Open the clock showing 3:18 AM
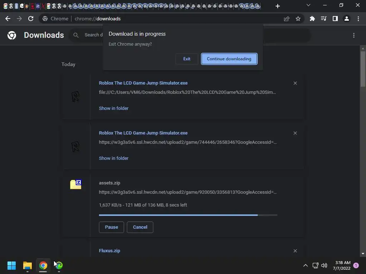Viewport: 366px width, 274px height. point(342,265)
